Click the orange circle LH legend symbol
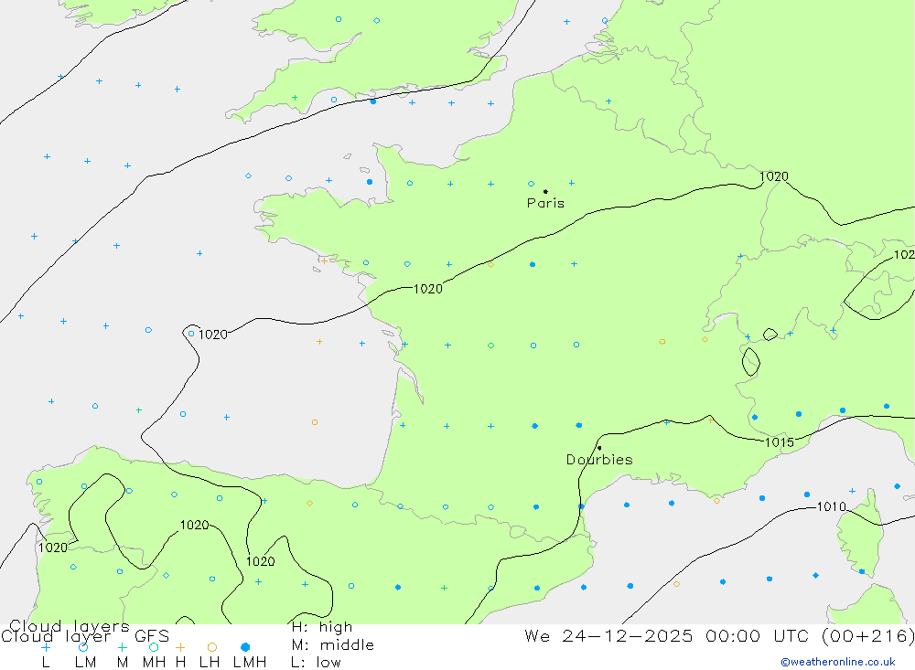 (x=212, y=647)
